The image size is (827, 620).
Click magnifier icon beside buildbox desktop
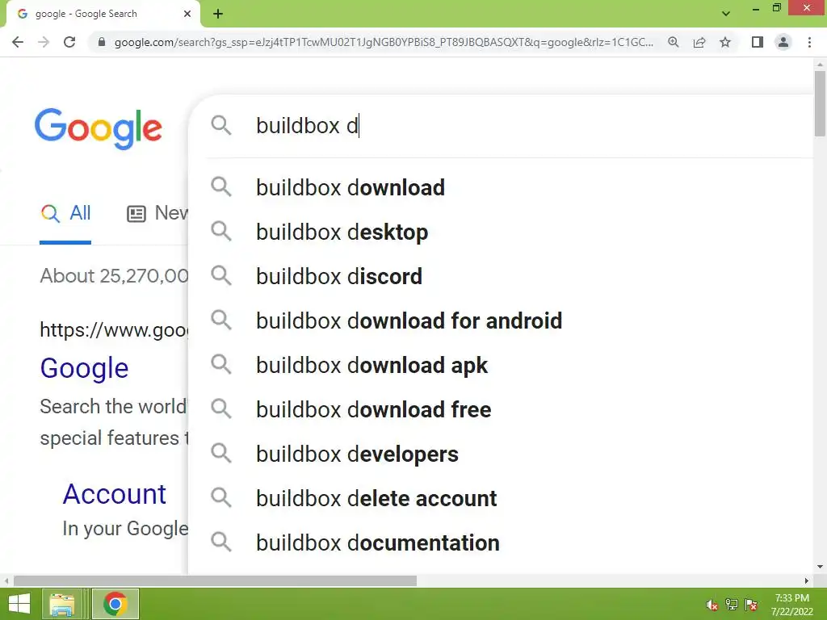(x=221, y=232)
